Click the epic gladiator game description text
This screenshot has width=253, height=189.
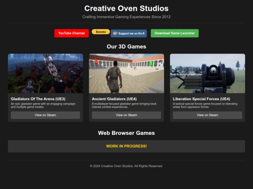click(x=43, y=105)
